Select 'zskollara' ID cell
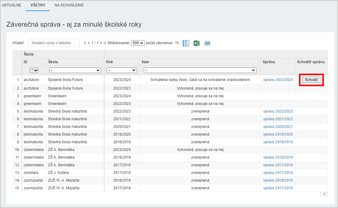338x208 pixels. point(31,173)
